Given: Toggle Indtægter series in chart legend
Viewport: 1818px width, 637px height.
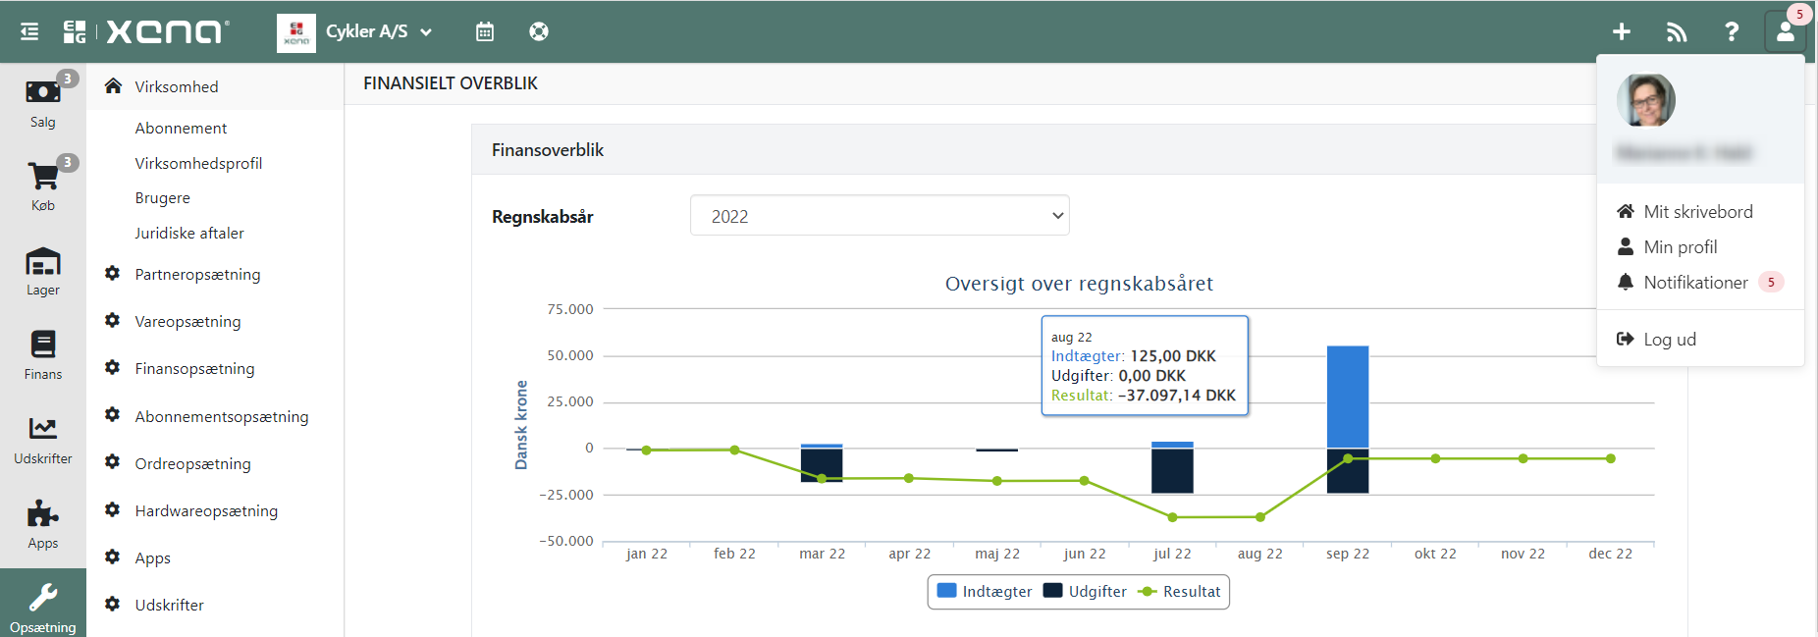Looking at the screenshot, I should pyautogui.click(x=984, y=591).
